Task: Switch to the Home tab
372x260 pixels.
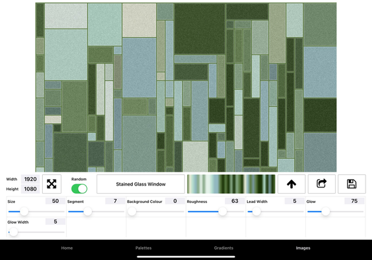Action: 67,248
